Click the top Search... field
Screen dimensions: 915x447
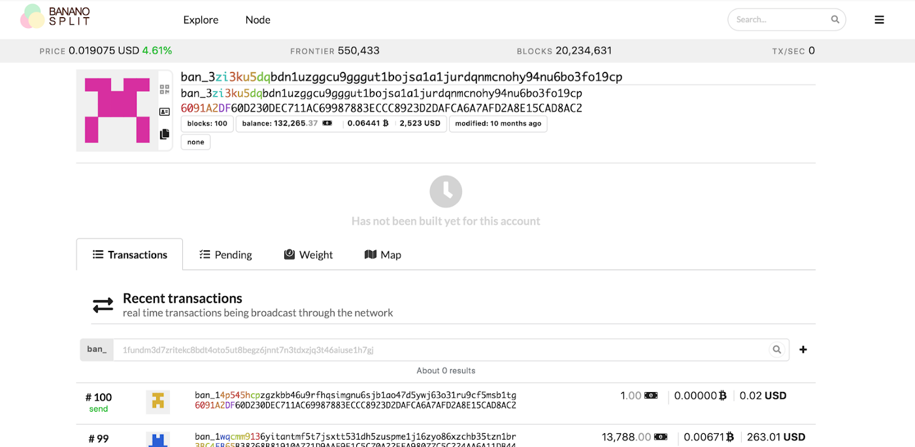pos(781,20)
